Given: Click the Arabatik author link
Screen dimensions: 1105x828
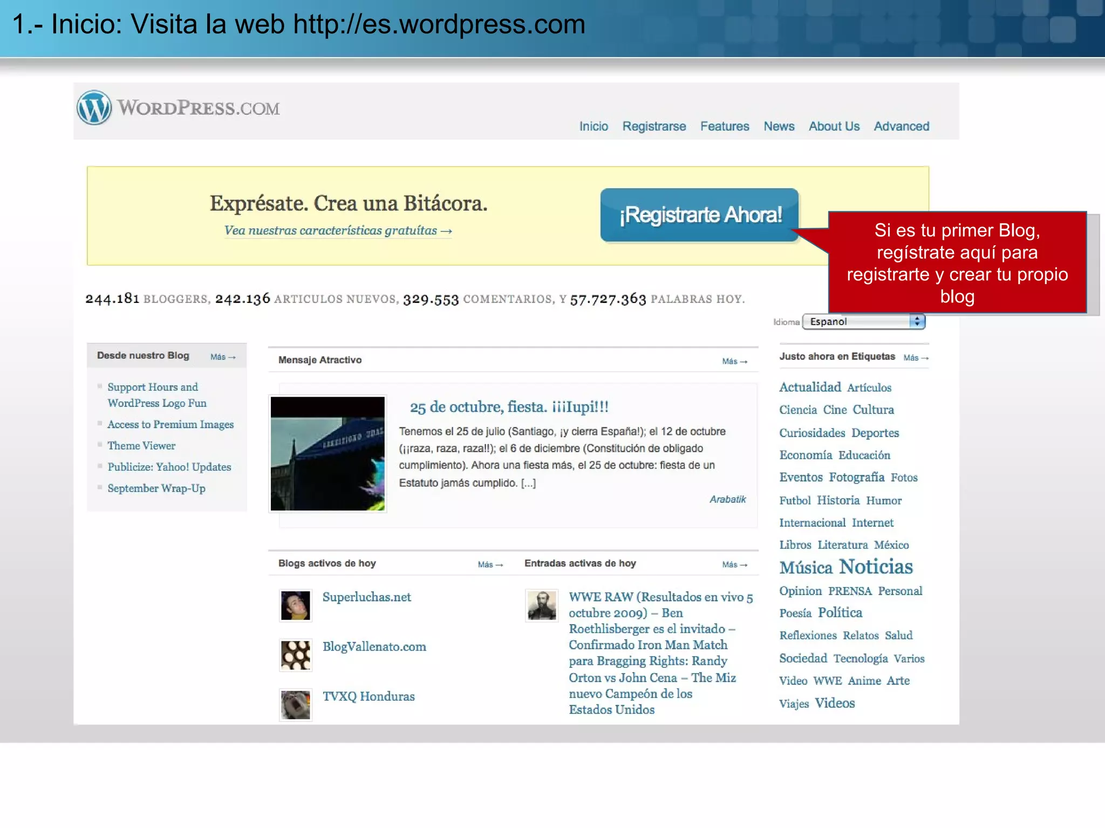Looking at the screenshot, I should click(727, 499).
